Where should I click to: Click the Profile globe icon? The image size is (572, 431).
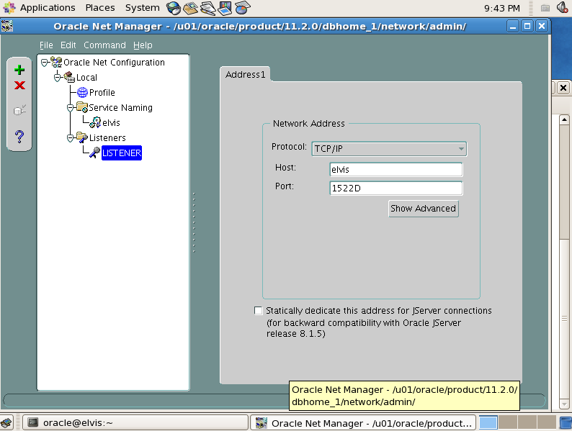(82, 93)
